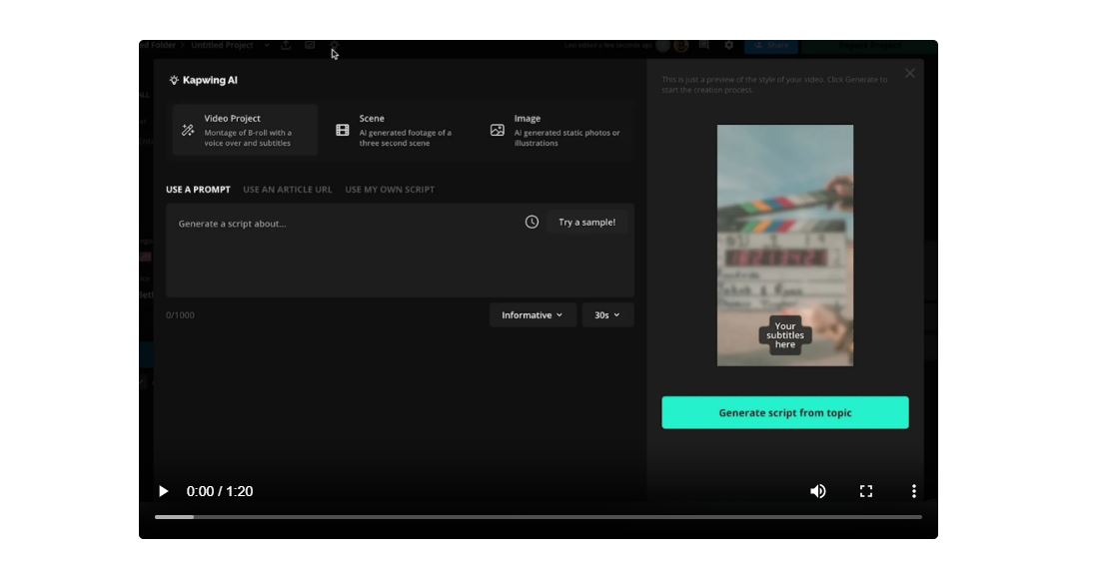The height and width of the screenshot is (561, 1115).
Task: Choose the Scene generation option
Action: [x=400, y=130]
